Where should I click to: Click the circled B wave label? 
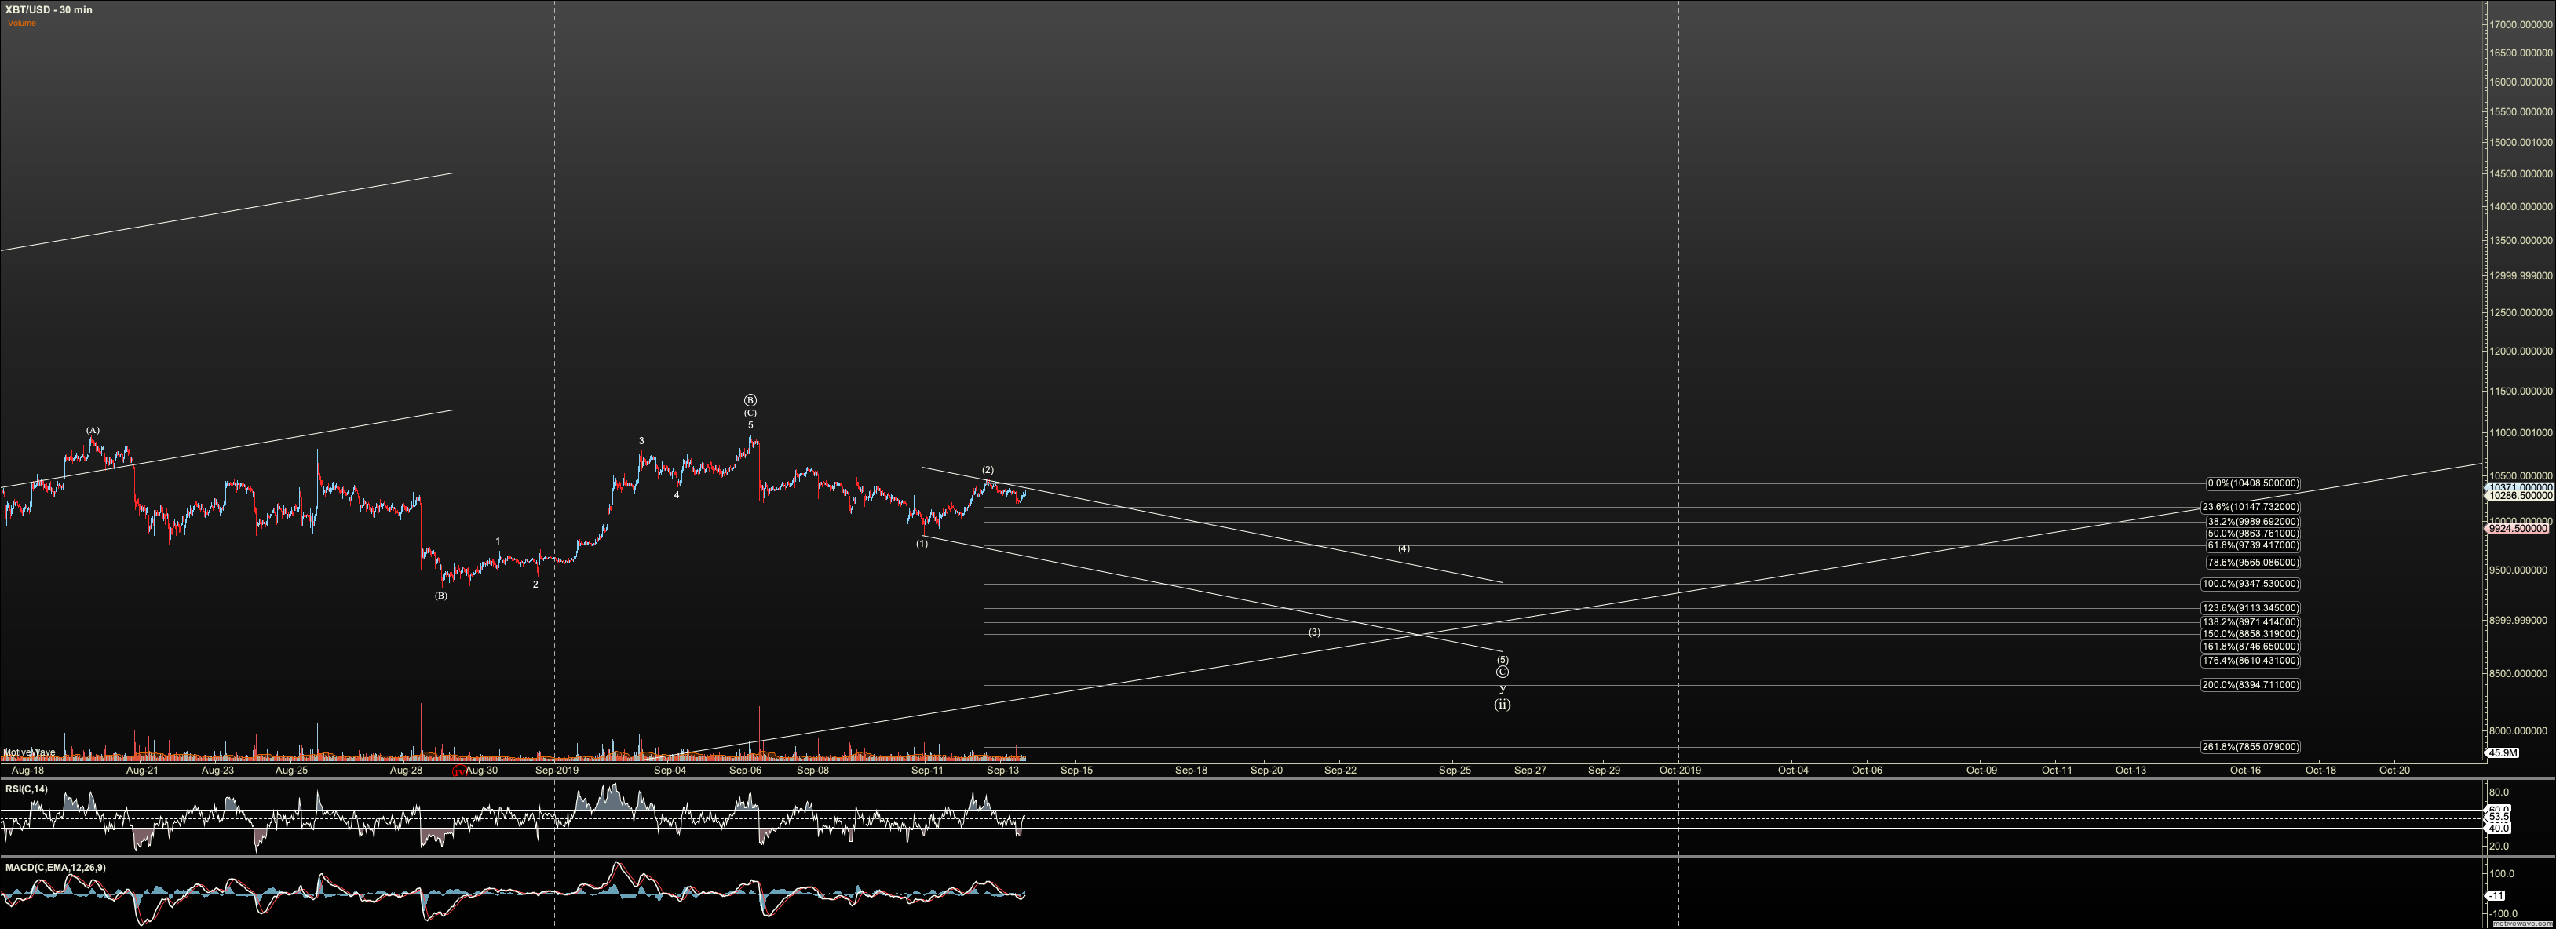click(x=750, y=400)
